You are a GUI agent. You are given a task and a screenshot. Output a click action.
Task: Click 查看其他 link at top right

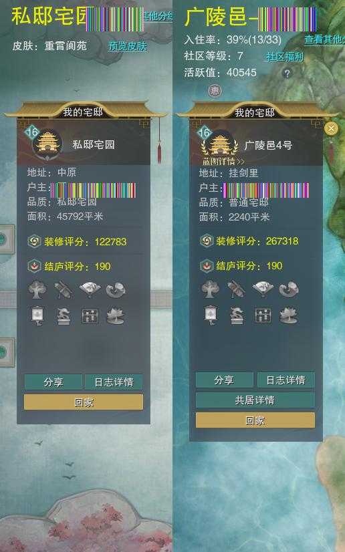click(324, 39)
